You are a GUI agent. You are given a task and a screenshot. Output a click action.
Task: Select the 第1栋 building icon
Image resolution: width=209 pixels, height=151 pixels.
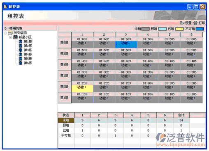pyautogui.click(x=21, y=41)
